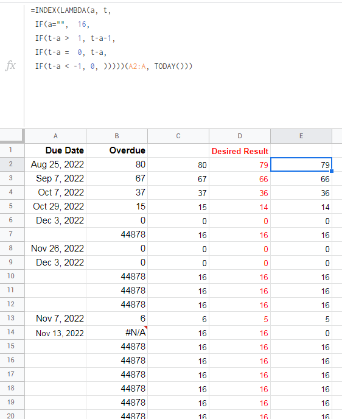Click cell 'Aug 25, 2022'

55,164
